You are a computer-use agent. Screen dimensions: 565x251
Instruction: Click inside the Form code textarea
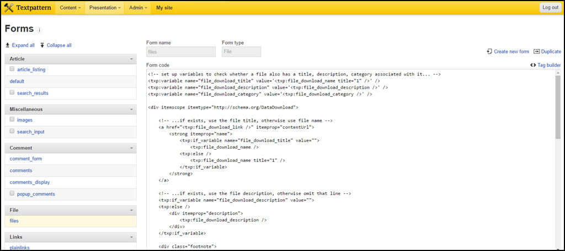click(350, 160)
